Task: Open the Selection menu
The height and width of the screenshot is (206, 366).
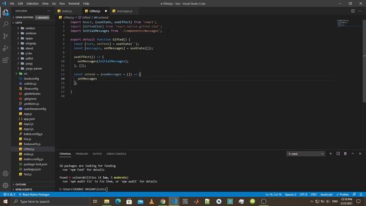Action: 33,3
